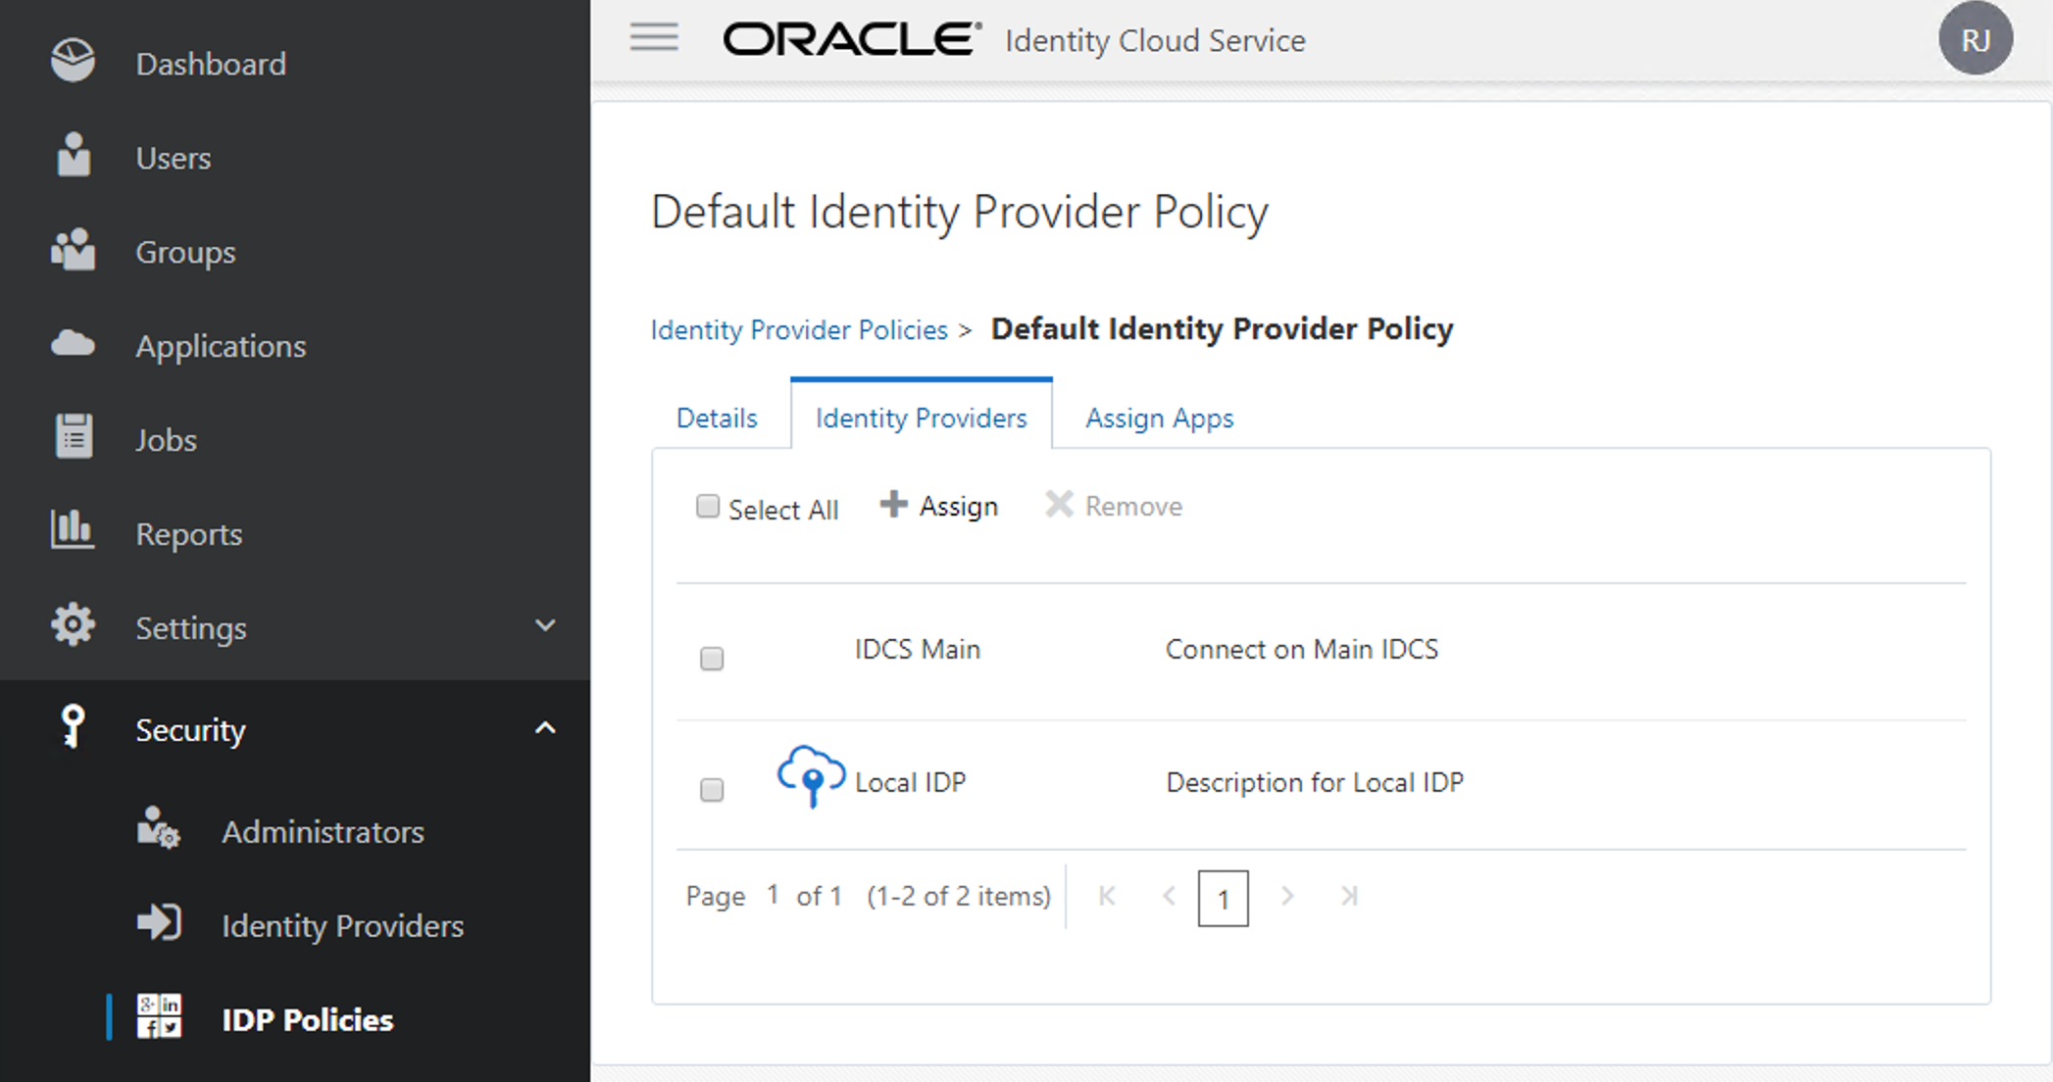Click the Connect on Main IDCS description
Screen dimensions: 2053x1082
(1301, 649)
